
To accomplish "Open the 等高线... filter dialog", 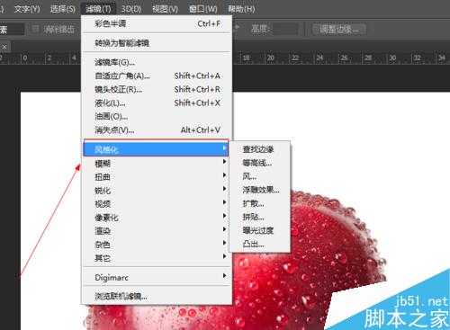I will pyautogui.click(x=260, y=163).
